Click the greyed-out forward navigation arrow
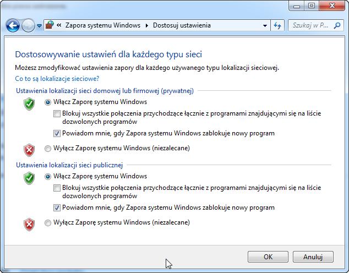 pyautogui.click(x=28, y=25)
